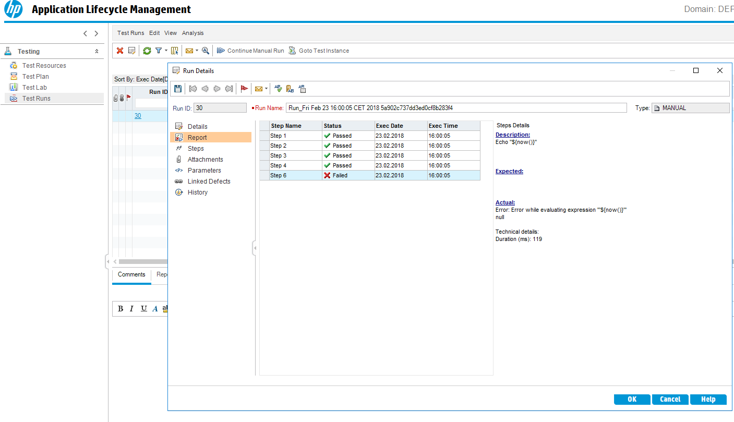Viewport: 734px width, 422px height.
Task: Go to the first entity in Run Details
Action: tap(193, 89)
